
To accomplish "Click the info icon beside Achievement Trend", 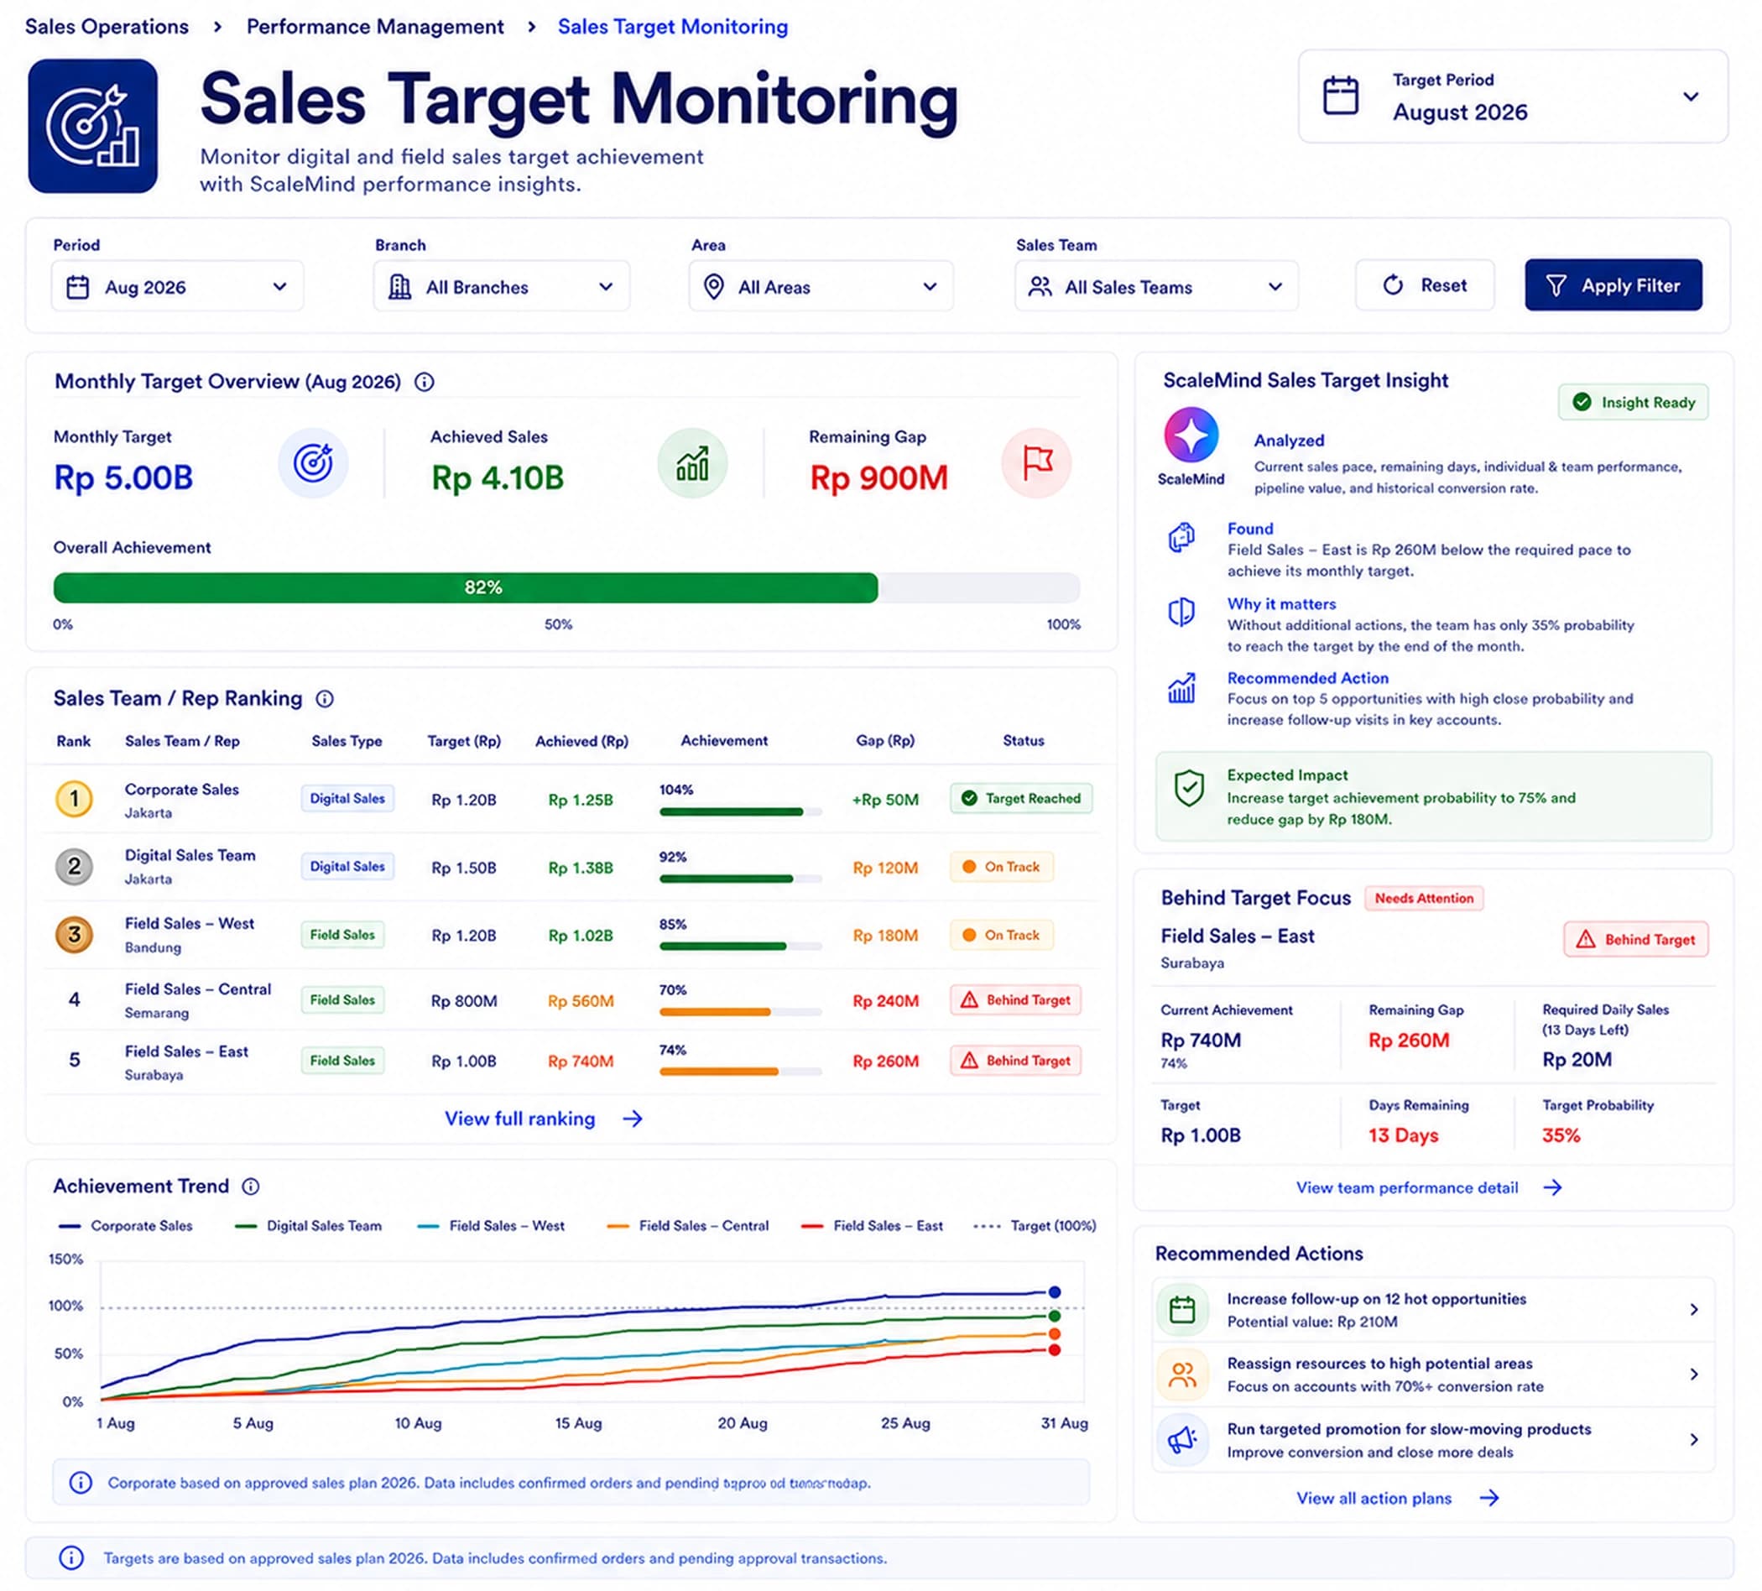I will point(251,1187).
